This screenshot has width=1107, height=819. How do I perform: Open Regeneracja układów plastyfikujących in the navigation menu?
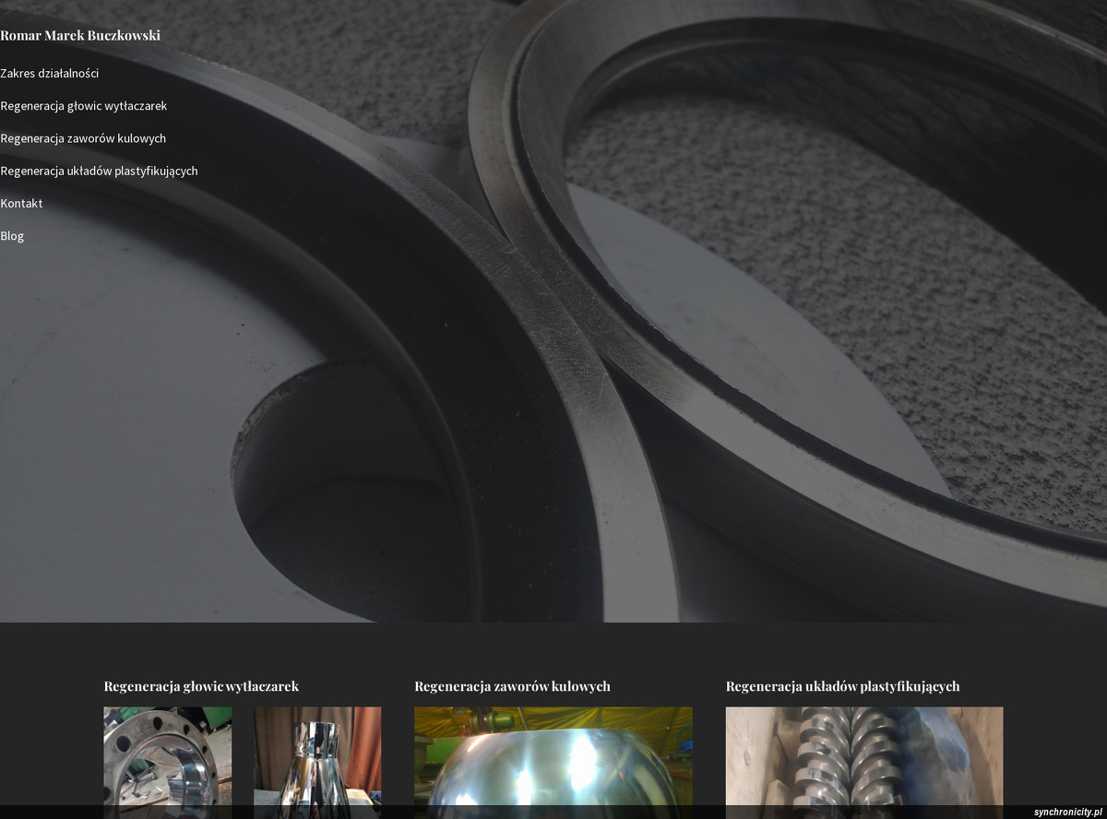click(x=99, y=171)
